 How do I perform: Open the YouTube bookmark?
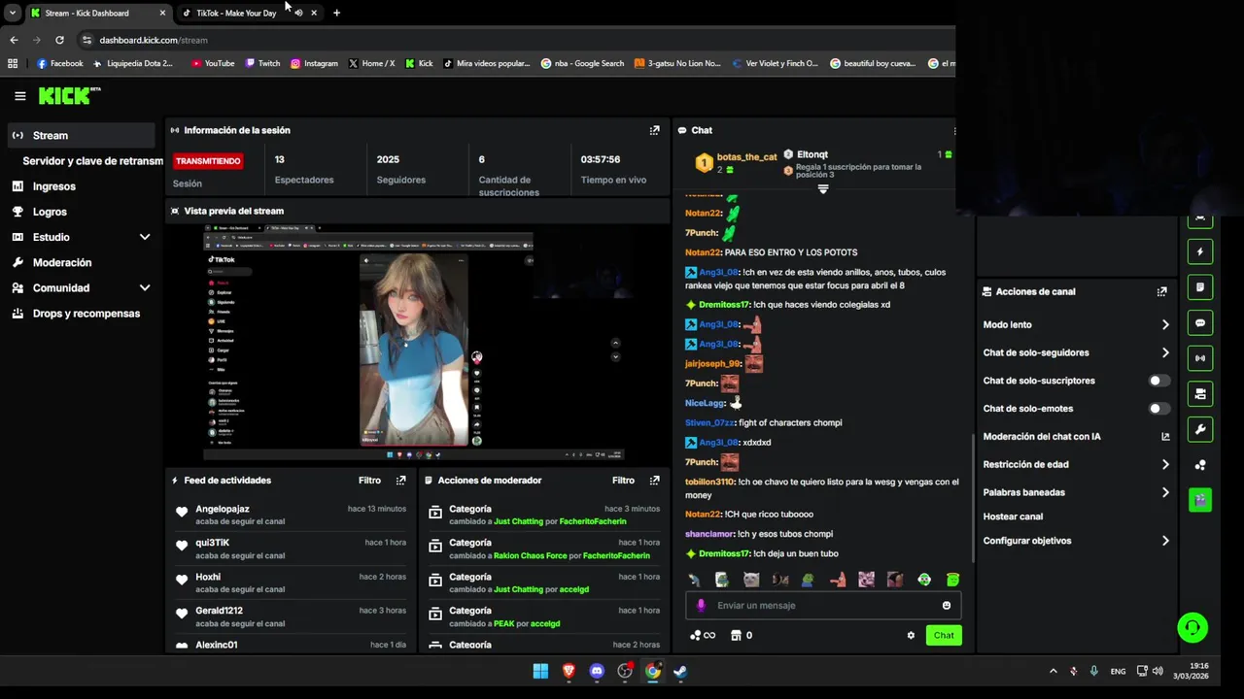point(213,63)
